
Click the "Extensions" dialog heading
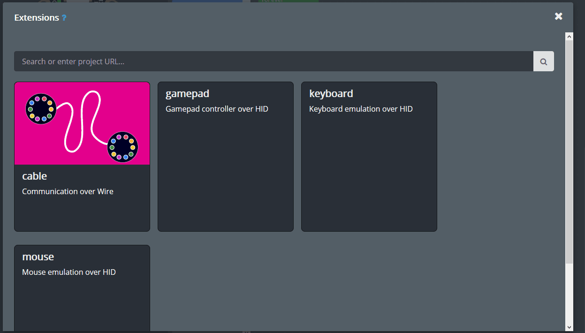click(37, 18)
